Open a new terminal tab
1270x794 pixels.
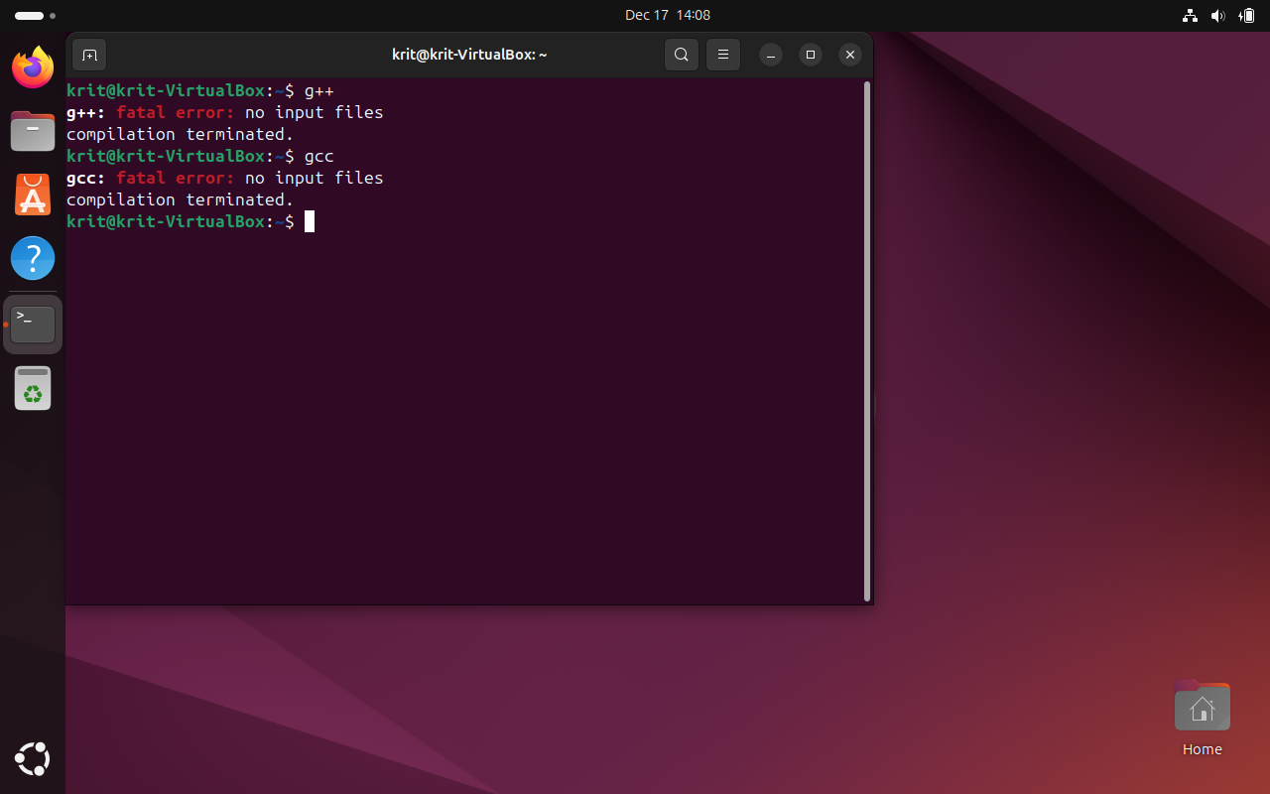point(89,55)
